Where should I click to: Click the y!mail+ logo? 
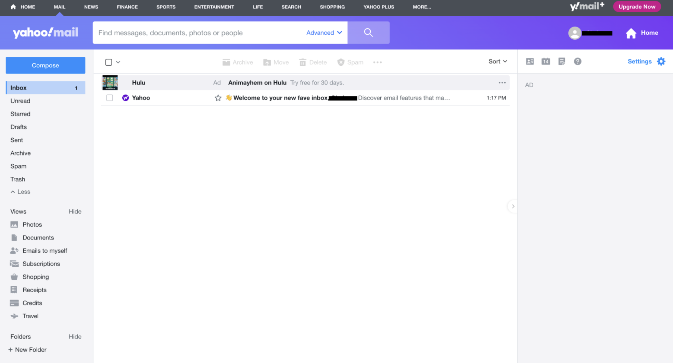point(587,6)
